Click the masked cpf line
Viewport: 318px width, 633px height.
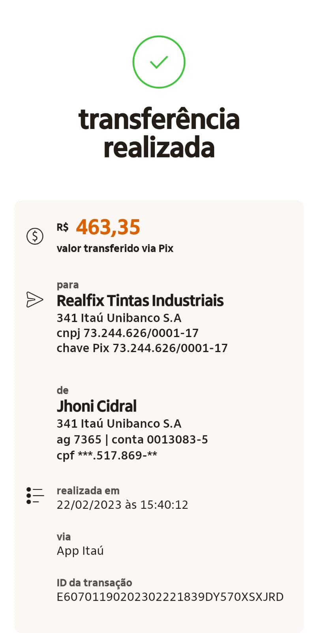pos(107,455)
